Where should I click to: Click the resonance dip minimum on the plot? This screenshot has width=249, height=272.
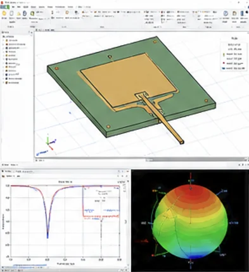pyautogui.click(x=48, y=237)
